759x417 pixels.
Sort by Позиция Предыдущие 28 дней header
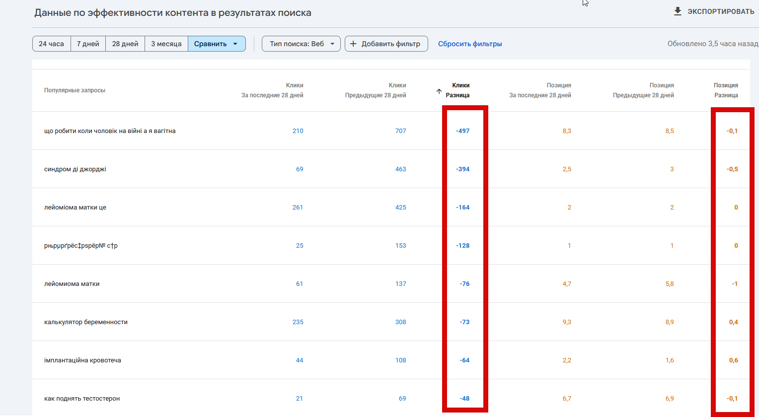tap(643, 90)
